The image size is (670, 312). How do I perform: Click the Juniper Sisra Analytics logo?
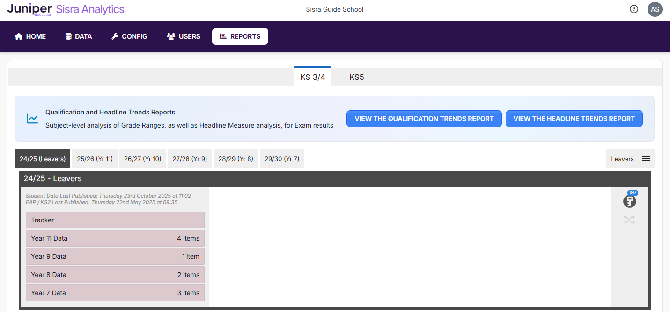(66, 9)
